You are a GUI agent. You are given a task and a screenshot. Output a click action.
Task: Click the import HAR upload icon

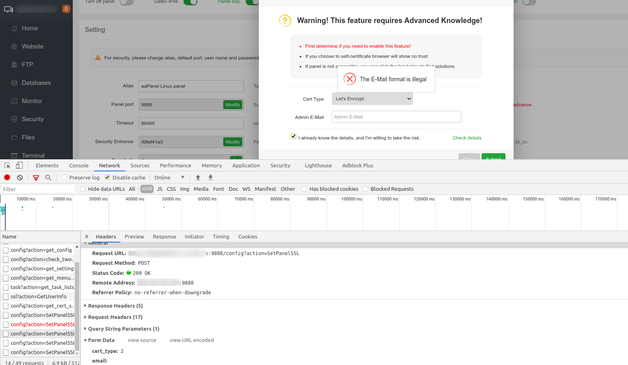tap(198, 177)
